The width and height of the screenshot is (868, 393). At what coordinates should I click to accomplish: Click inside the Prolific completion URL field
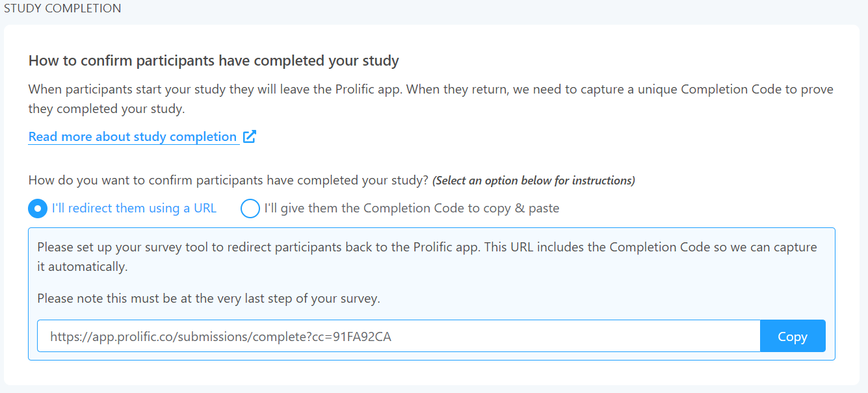click(398, 336)
